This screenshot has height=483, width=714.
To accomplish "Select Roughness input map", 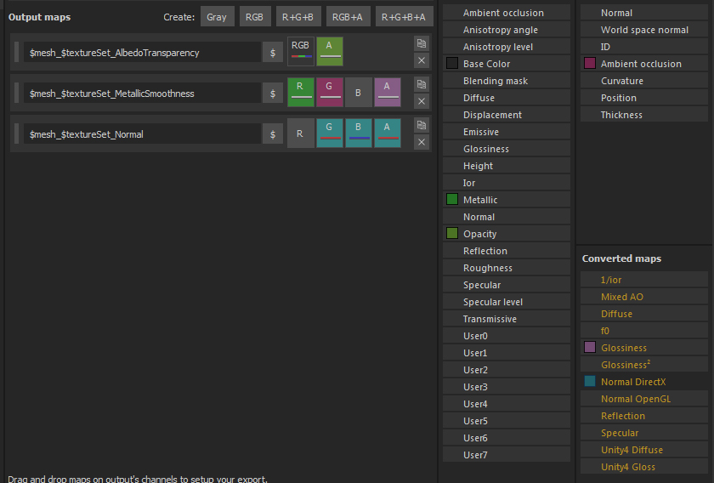I will (x=507, y=268).
